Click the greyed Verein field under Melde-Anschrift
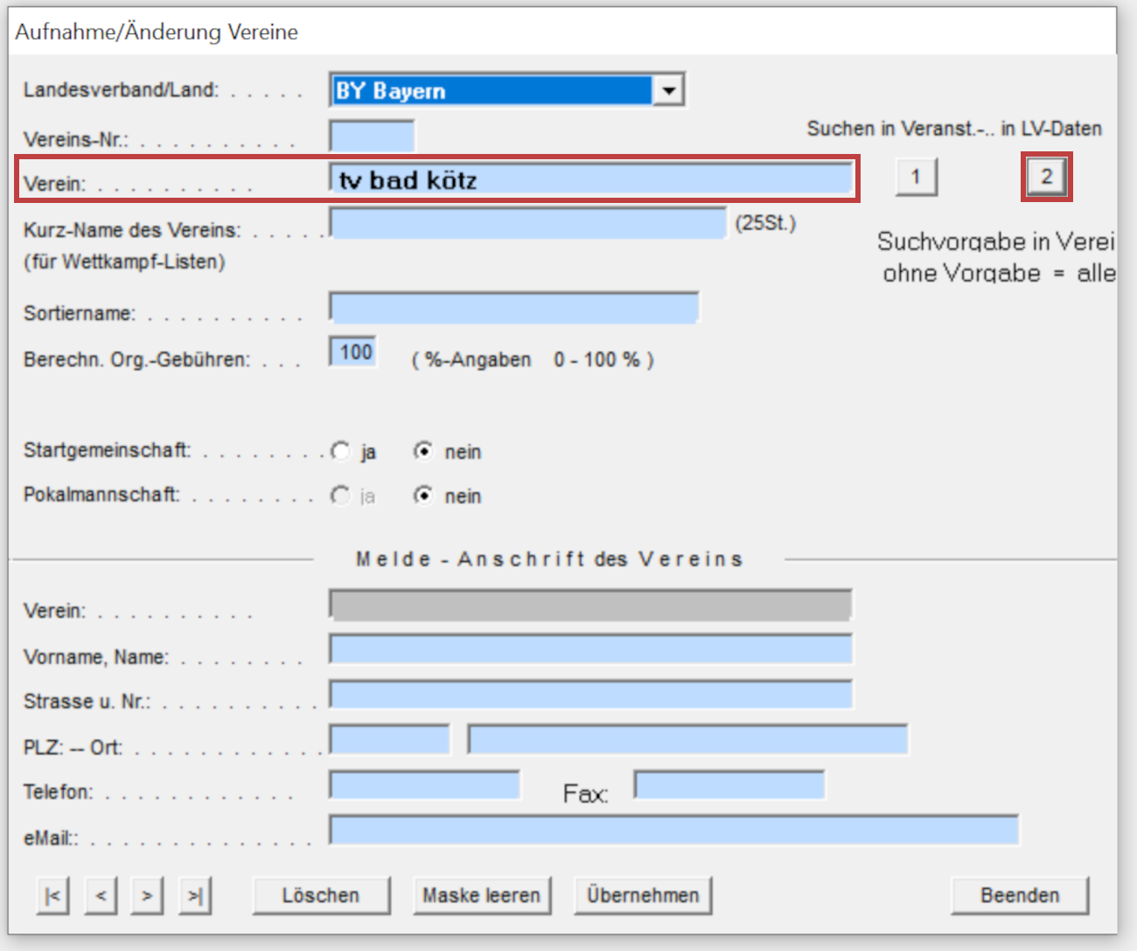The width and height of the screenshot is (1137, 951). click(591, 605)
